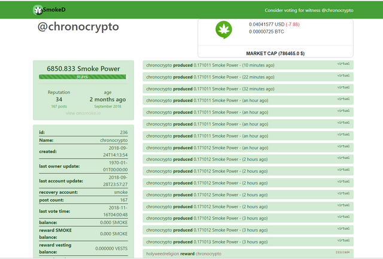The height and width of the screenshot is (259, 383).
Task: Click the last vote time 2018-11-16T04:00:48 value
Action: tap(115, 211)
